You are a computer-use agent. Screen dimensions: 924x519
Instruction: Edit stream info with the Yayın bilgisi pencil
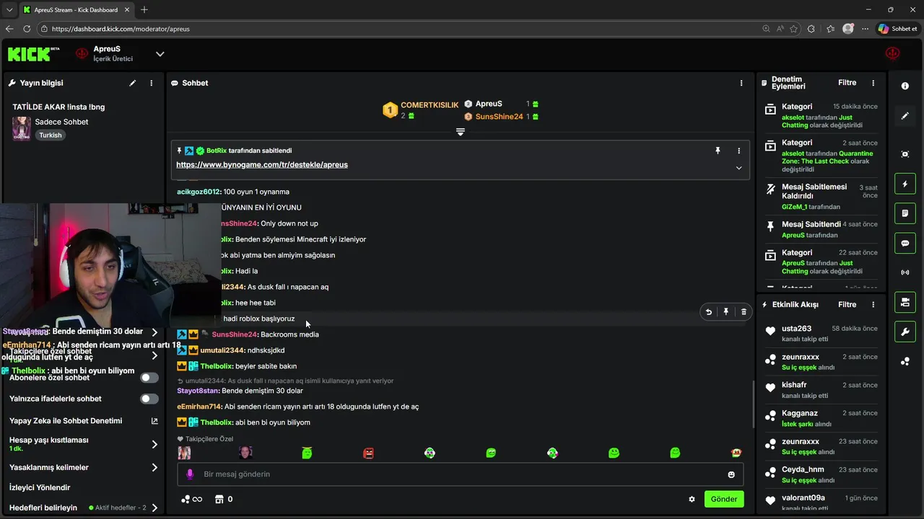pyautogui.click(x=132, y=83)
